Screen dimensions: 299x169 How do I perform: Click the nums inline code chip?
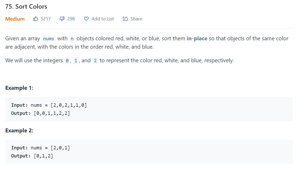49,39
